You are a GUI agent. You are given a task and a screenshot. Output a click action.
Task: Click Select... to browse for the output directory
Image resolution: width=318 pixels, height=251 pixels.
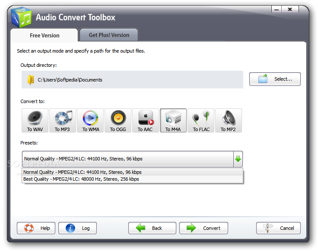(275, 79)
